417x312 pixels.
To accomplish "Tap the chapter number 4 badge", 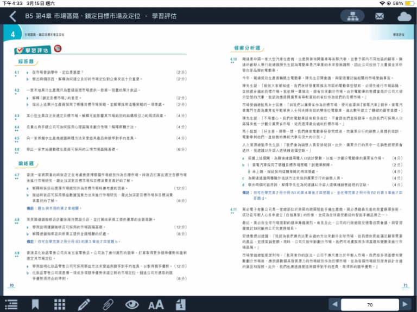I will point(13,34).
